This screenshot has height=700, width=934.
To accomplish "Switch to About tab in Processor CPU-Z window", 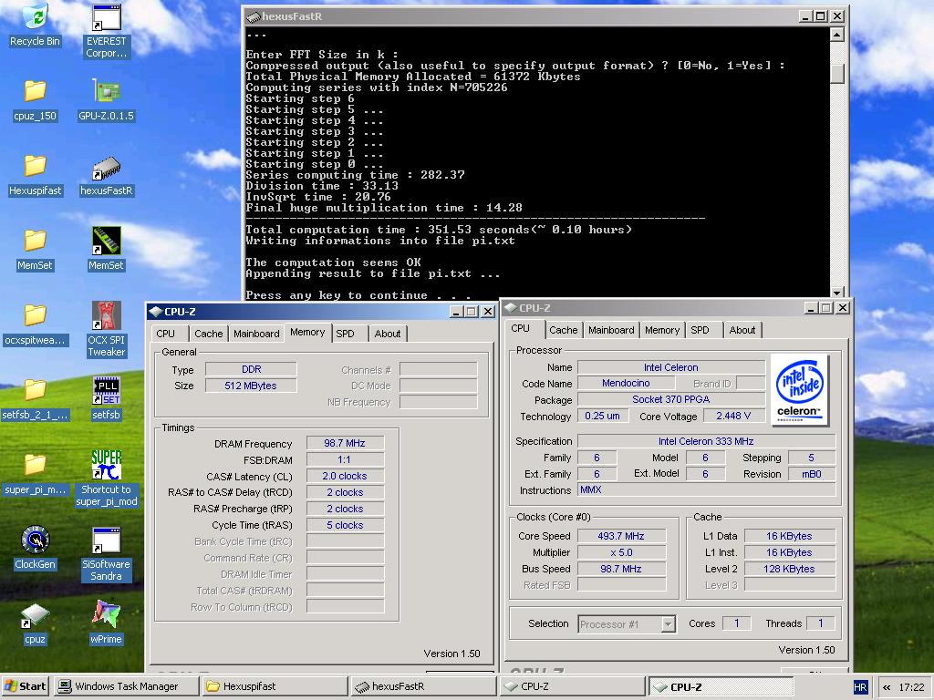I will (x=742, y=330).
